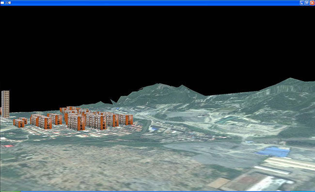Select the tall grey tower building
This screenshot has width=315, height=192.
pos(5,104)
